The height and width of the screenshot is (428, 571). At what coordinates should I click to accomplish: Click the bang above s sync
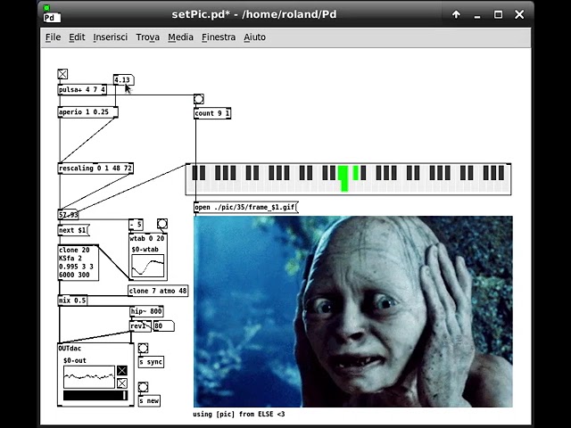[143, 349]
